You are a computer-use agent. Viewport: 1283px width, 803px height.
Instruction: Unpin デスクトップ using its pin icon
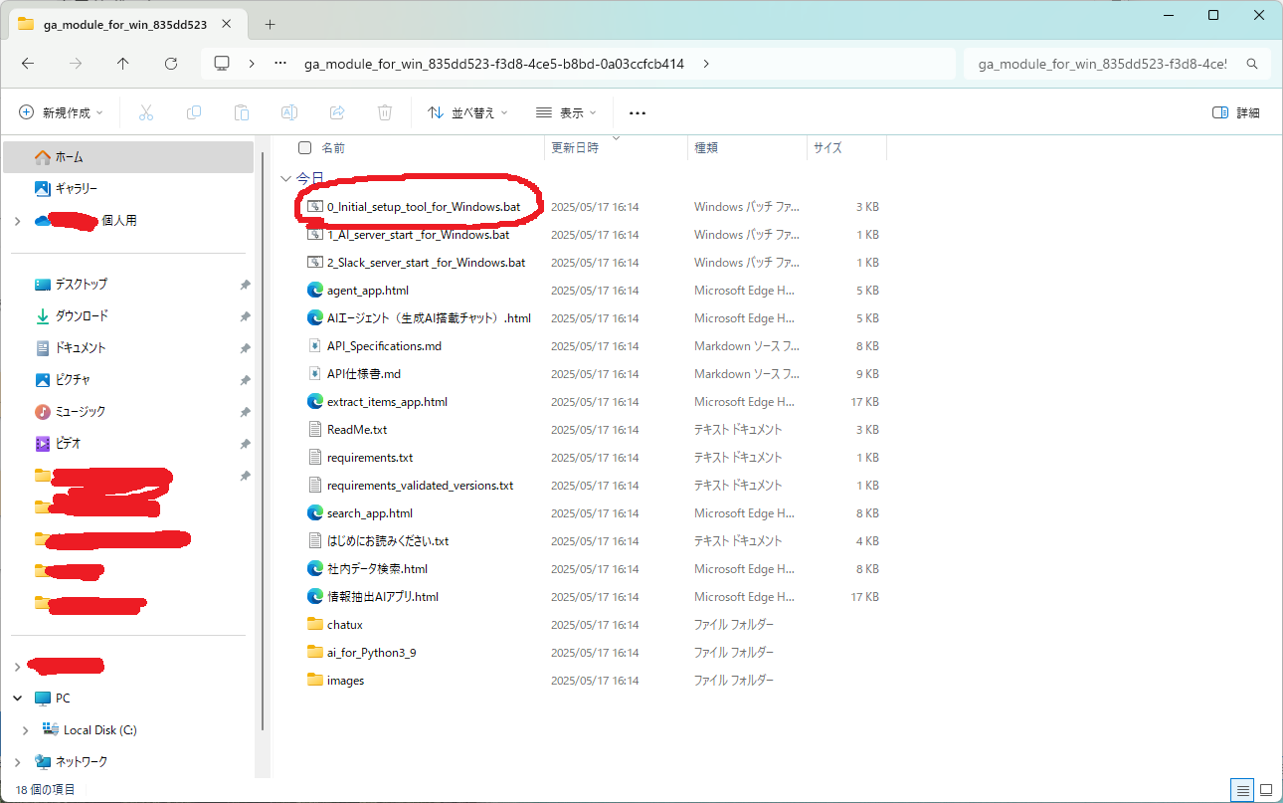245,285
